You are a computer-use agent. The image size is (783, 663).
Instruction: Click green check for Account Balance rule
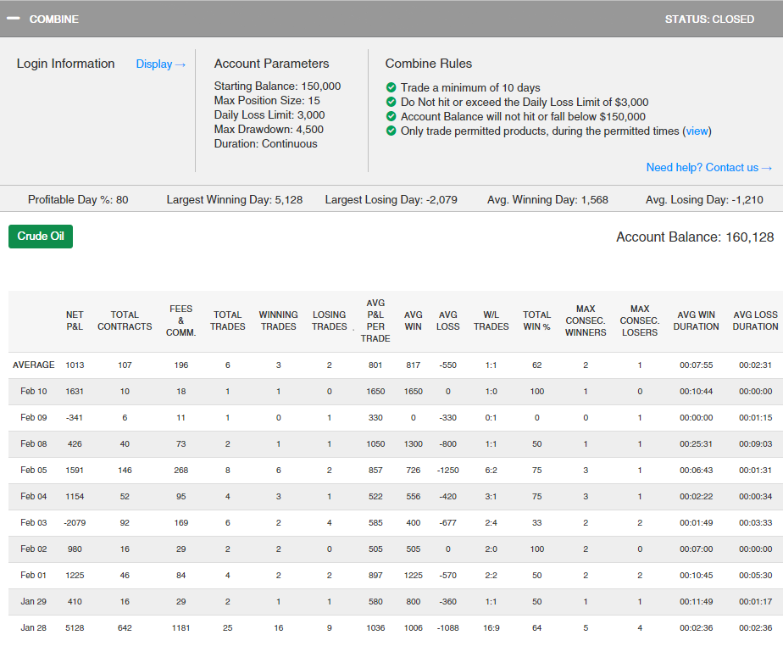coord(391,116)
